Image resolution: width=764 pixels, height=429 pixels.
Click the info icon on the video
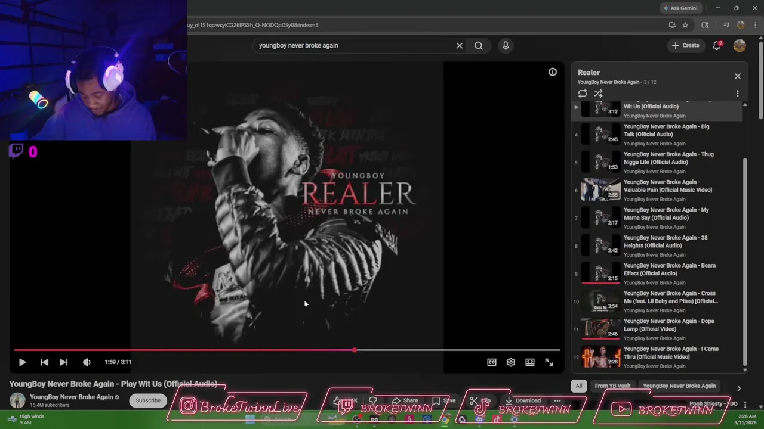coord(553,72)
